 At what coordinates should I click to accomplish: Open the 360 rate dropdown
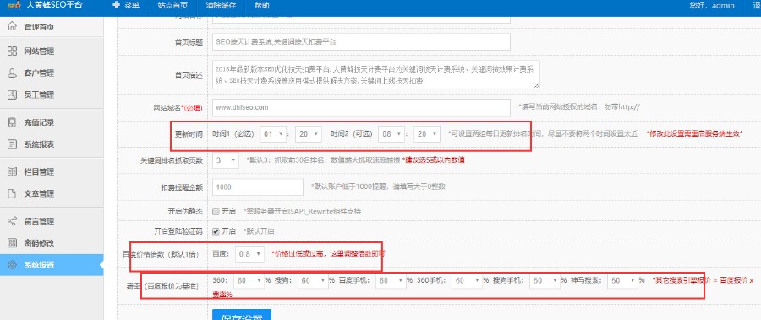pyautogui.click(x=249, y=280)
